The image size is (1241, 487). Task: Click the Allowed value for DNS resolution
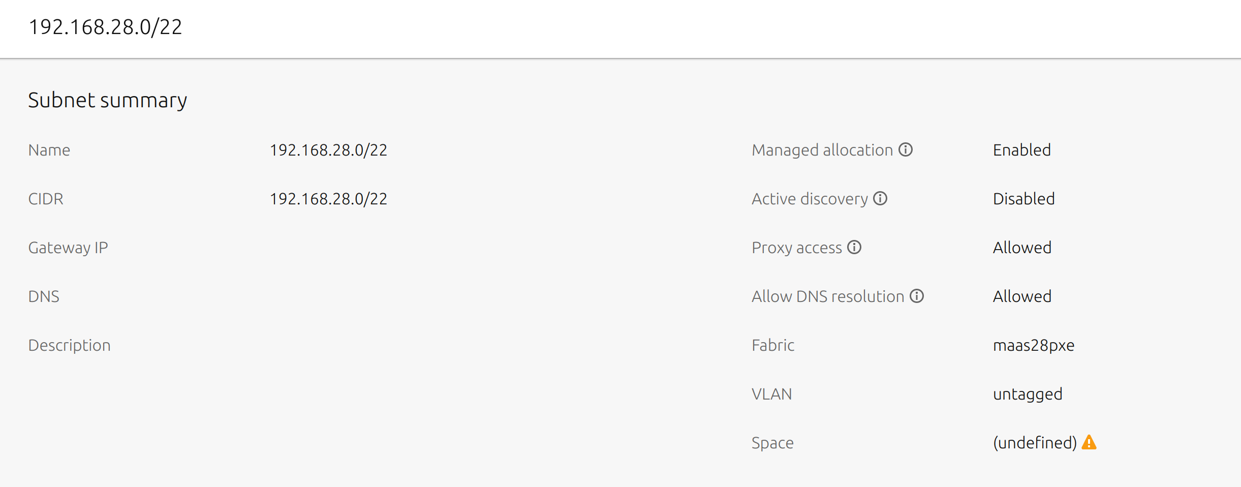[1022, 296]
